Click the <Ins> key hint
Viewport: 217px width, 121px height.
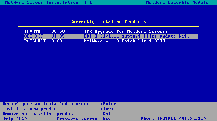point(107,109)
